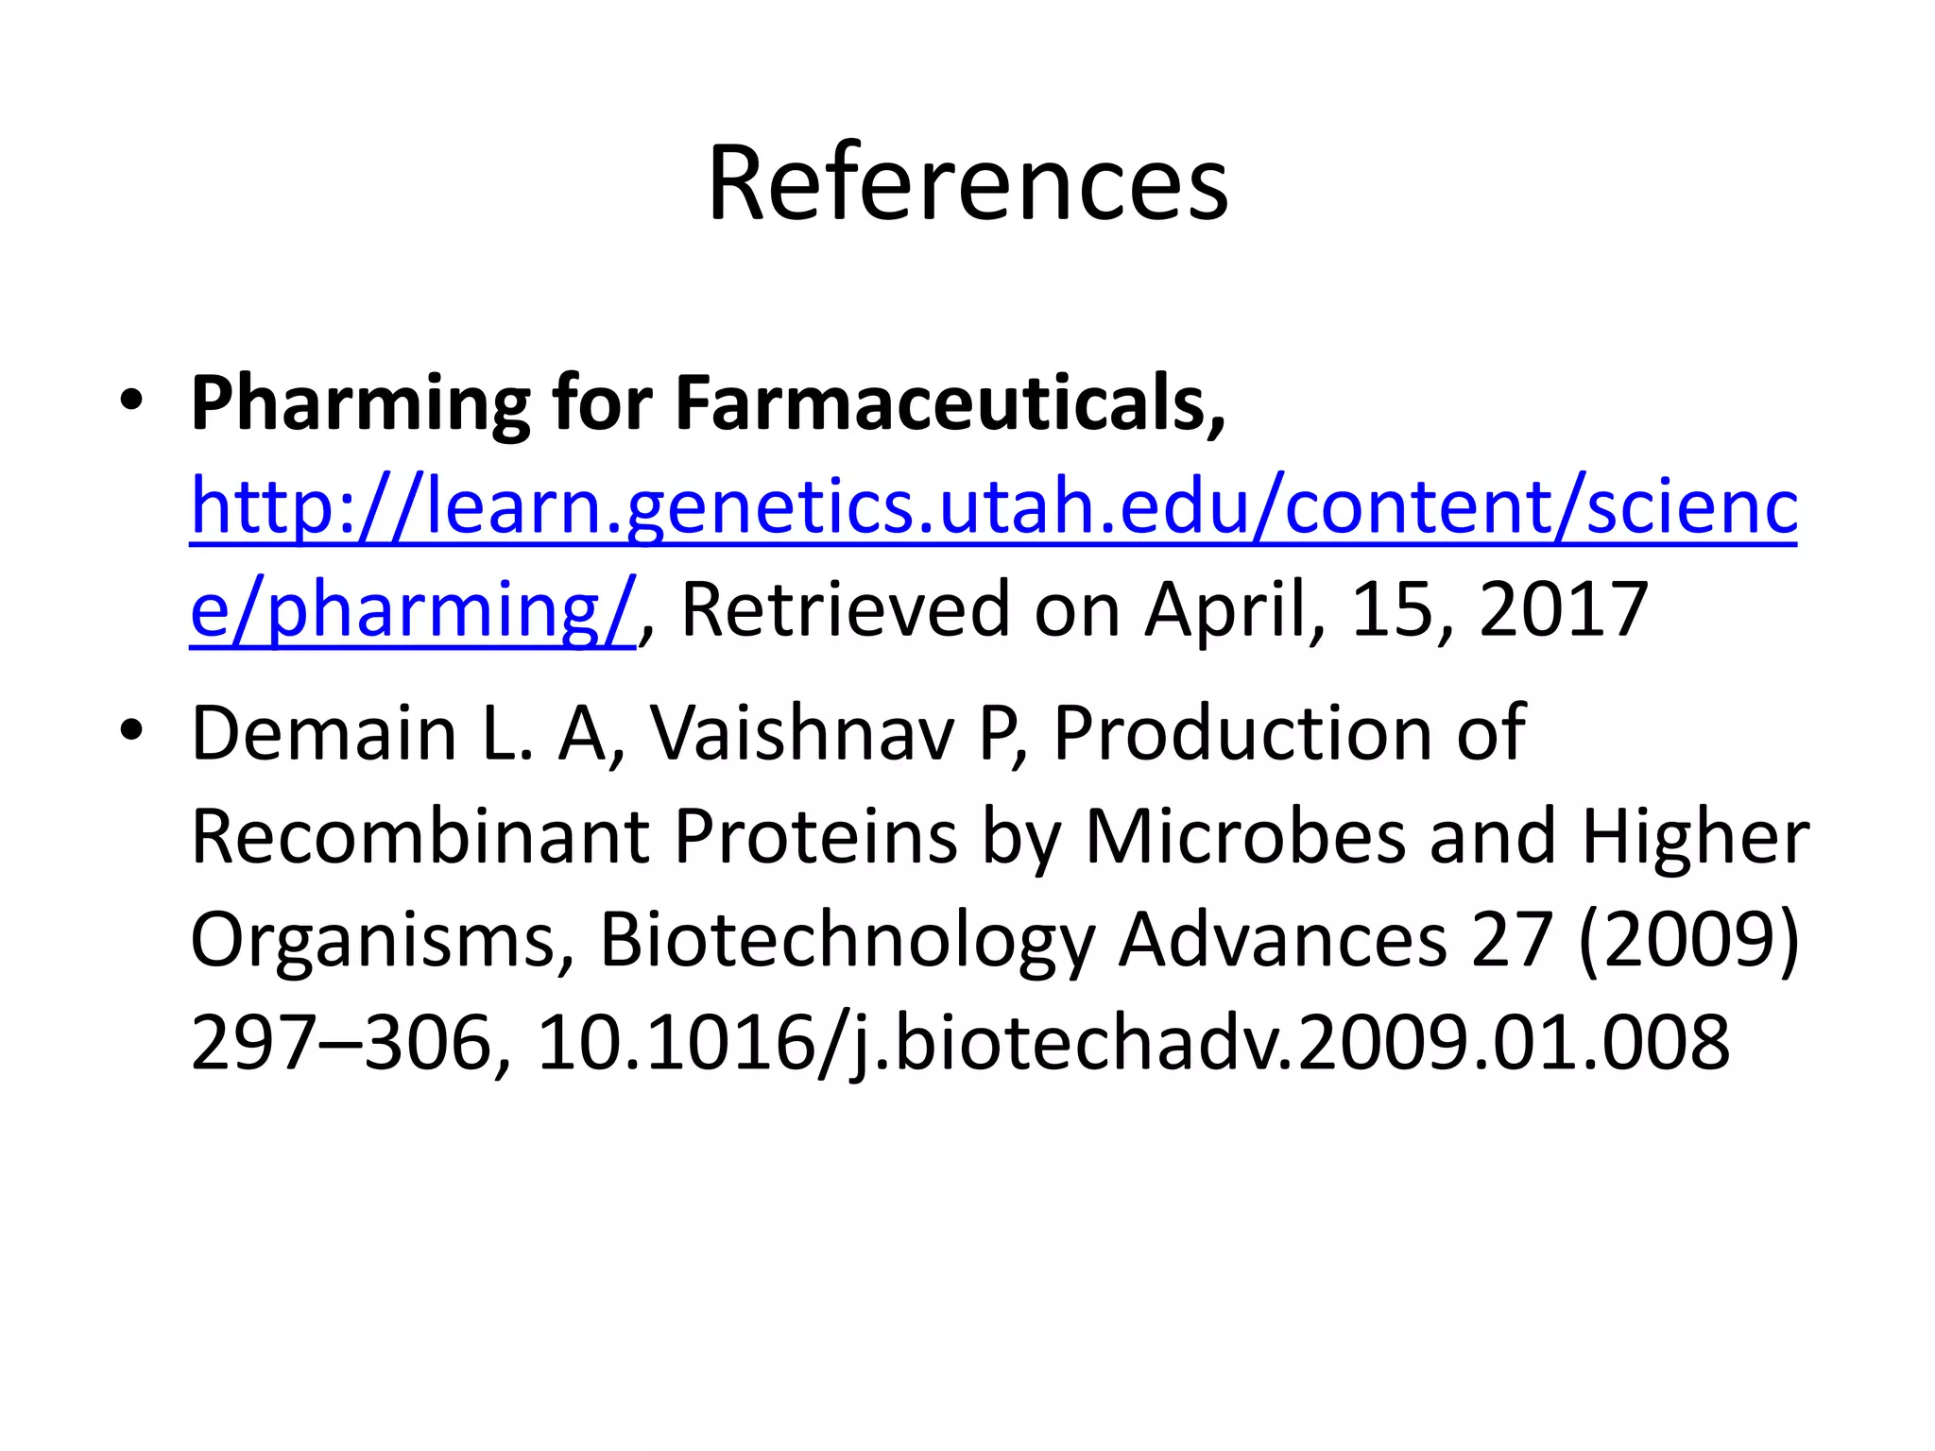The image size is (1935, 1451).
Task: Click the page range '297–306'
Action: (x=341, y=1043)
